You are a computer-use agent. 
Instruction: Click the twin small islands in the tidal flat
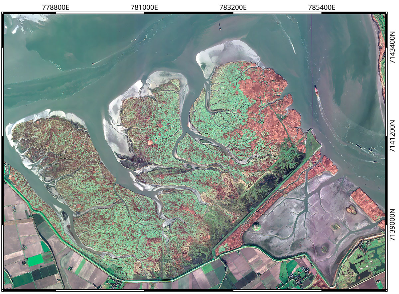(x=350, y=209)
